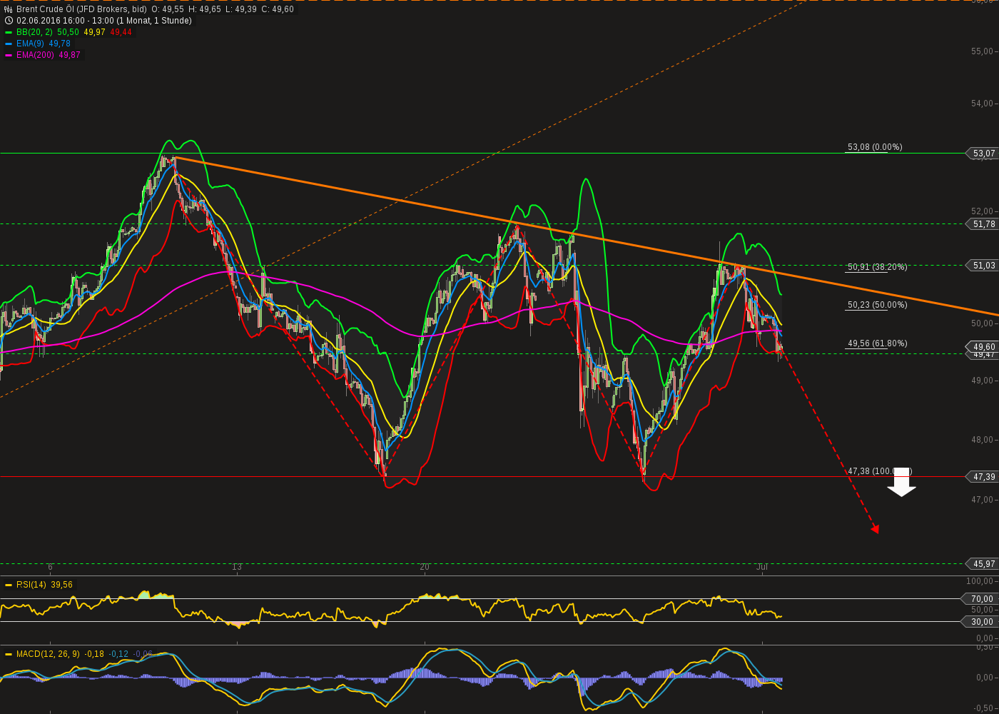Click the RSI value 39,56
The image size is (999, 714).
(62, 585)
